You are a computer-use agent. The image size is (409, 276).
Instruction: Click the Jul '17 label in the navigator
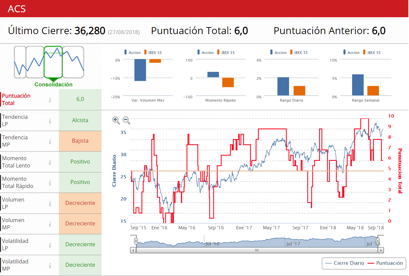[293, 244]
